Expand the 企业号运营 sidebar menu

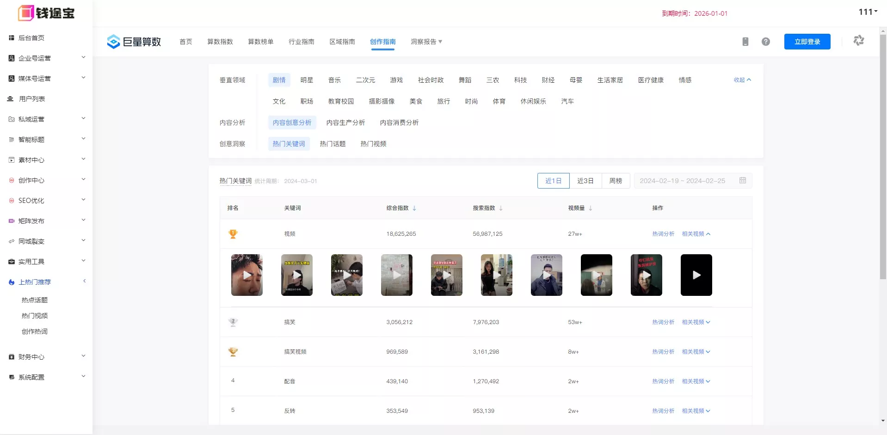point(46,58)
